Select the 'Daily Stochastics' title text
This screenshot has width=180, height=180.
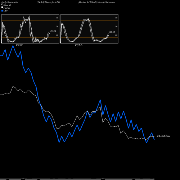[x=10, y=2]
